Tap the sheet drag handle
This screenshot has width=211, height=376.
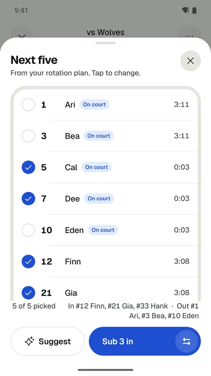105,43
